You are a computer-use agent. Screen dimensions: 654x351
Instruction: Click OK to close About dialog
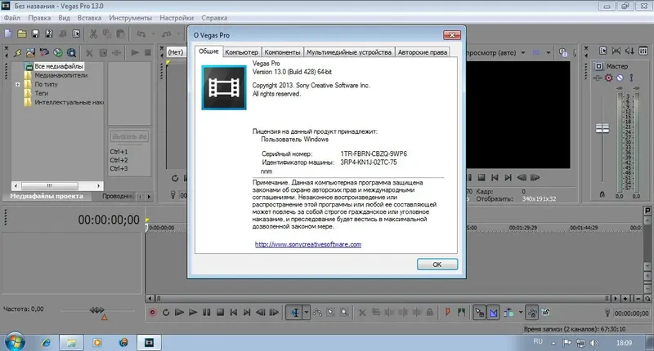(x=437, y=264)
